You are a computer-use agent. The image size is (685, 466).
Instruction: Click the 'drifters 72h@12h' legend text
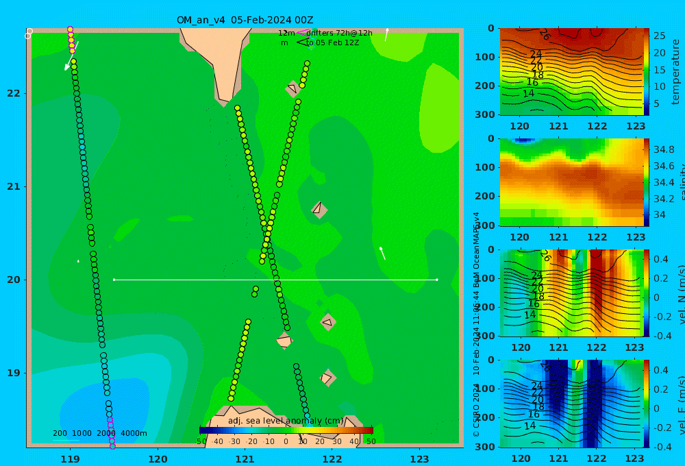pos(340,33)
